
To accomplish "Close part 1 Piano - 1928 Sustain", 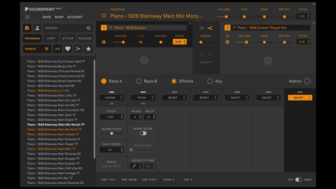I will (x=190, y=23).
